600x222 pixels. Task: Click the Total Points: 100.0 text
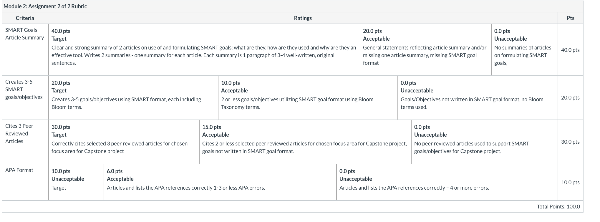pyautogui.click(x=558, y=207)
